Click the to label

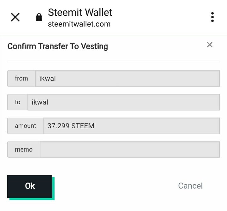pos(18,102)
